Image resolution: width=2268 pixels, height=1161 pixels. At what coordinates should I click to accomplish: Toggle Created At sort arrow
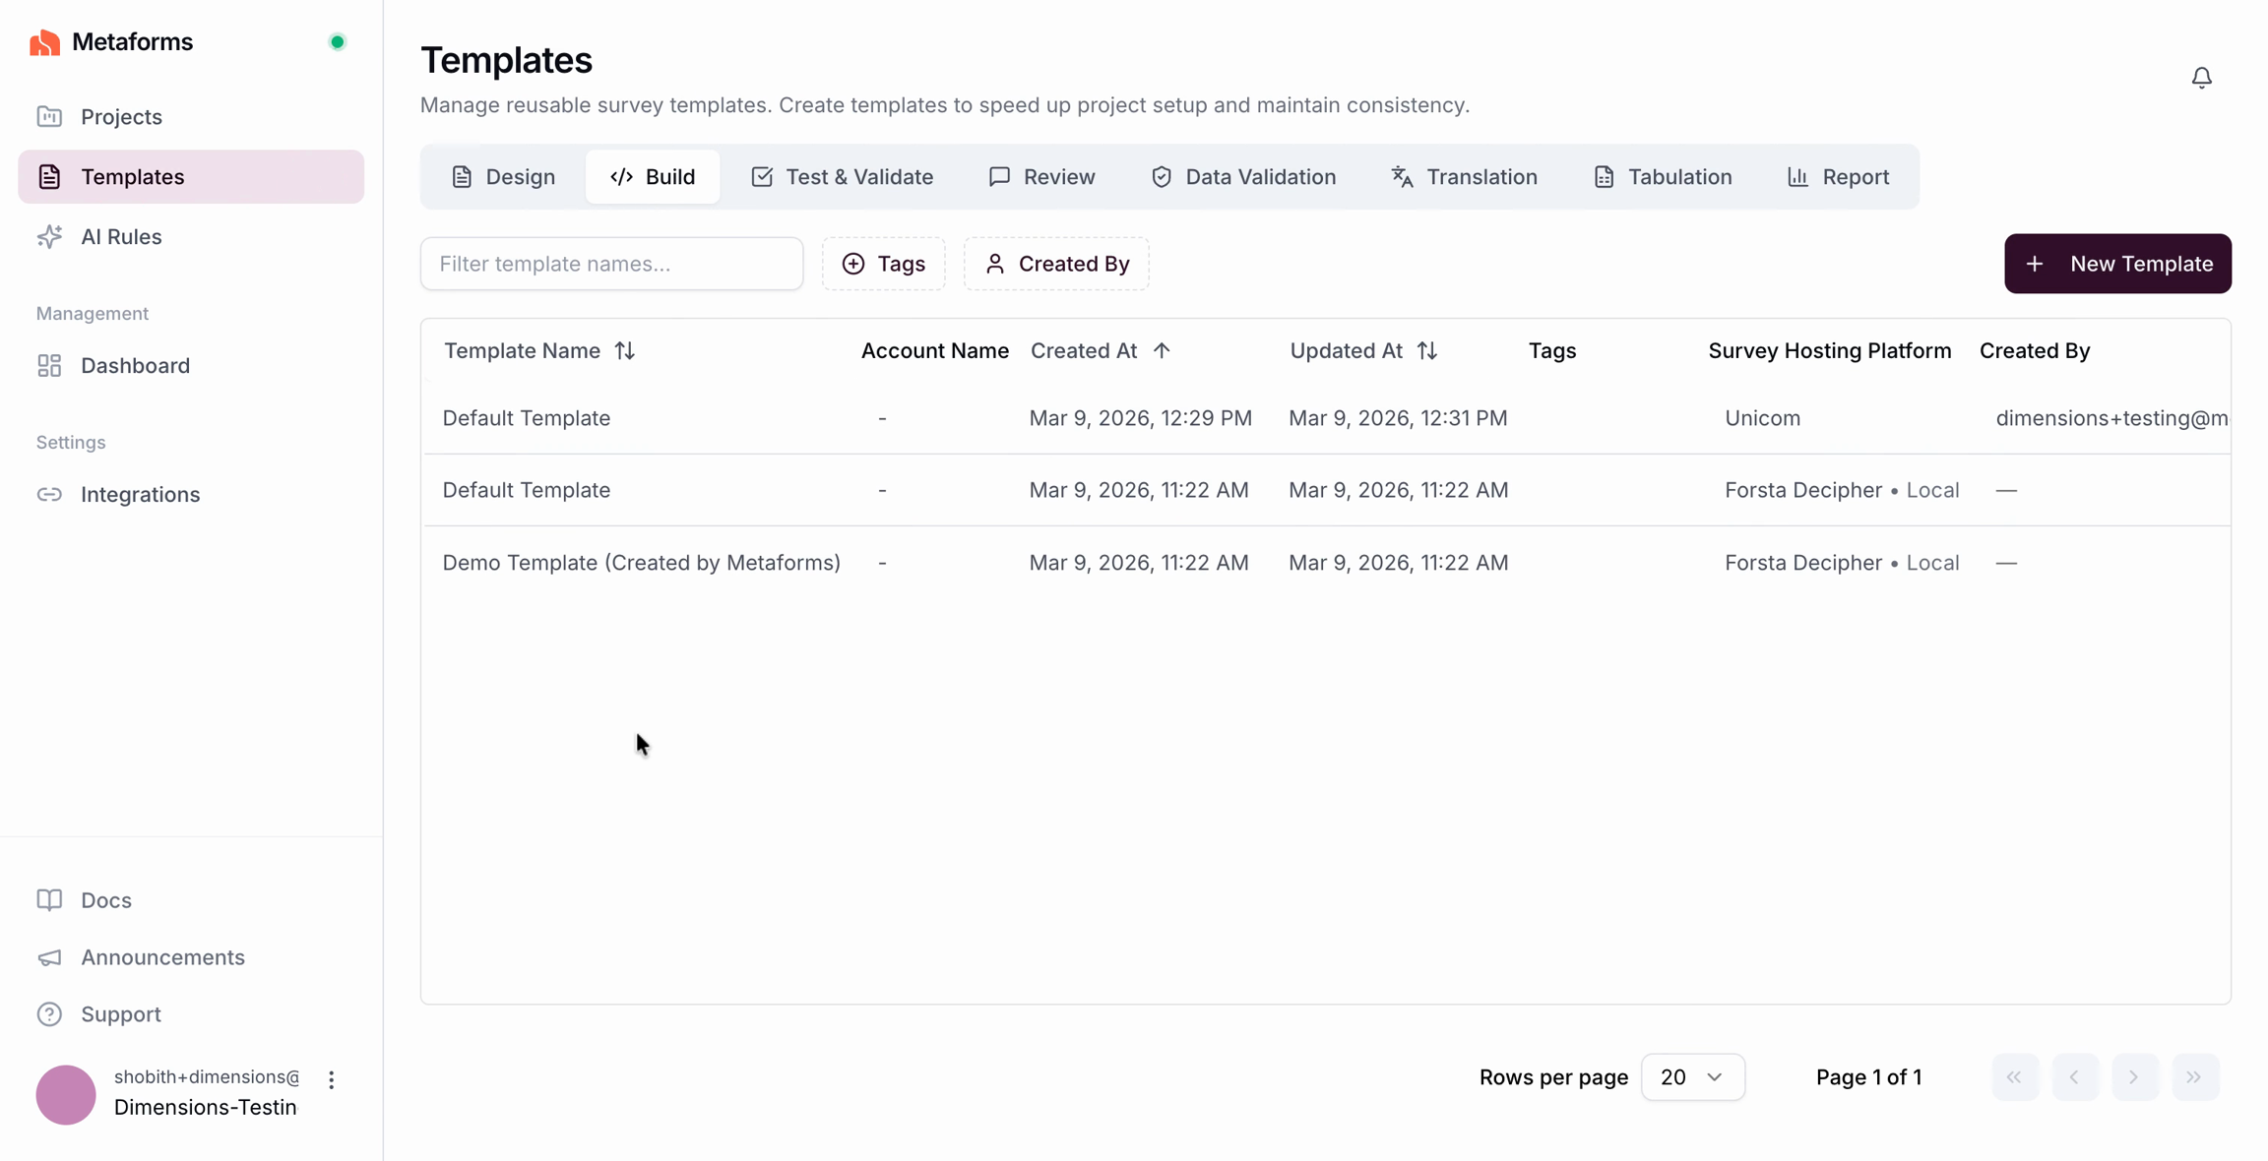[x=1162, y=351]
